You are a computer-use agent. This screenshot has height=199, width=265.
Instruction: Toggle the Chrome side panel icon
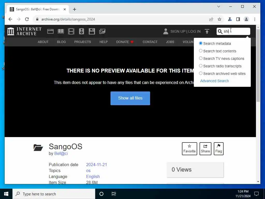238,19
